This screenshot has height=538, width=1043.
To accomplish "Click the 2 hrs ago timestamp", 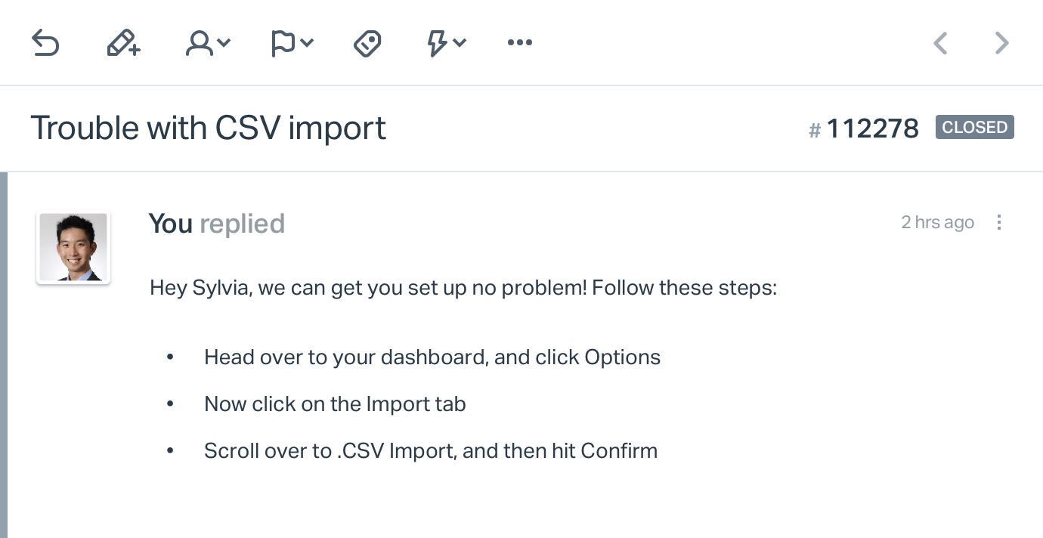I will point(937,222).
